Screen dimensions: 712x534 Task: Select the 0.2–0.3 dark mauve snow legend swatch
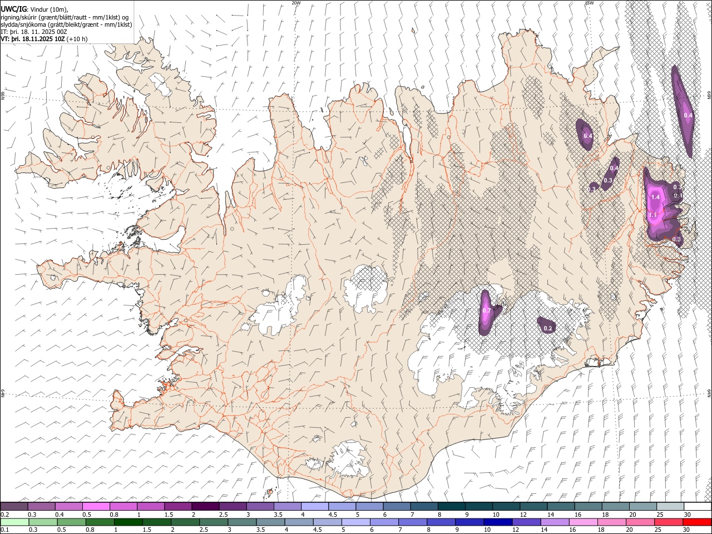pyautogui.click(x=14, y=507)
